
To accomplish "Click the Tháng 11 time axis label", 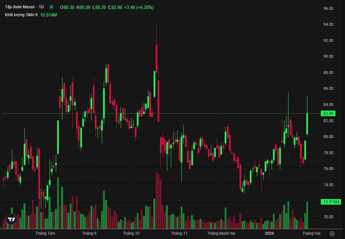I will (179, 233).
